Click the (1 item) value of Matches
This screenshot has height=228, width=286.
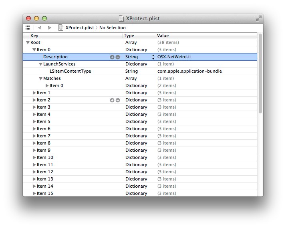click(x=165, y=79)
